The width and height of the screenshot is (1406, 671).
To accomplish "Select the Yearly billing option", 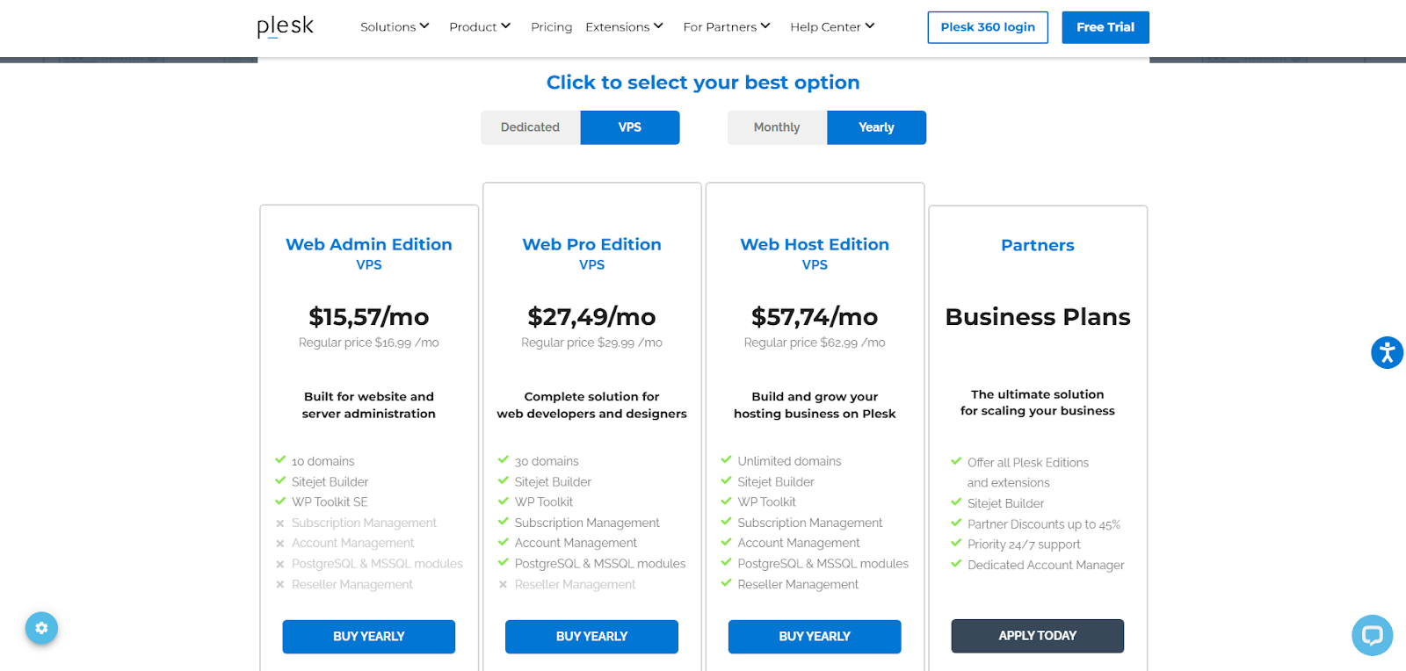I will (x=876, y=127).
